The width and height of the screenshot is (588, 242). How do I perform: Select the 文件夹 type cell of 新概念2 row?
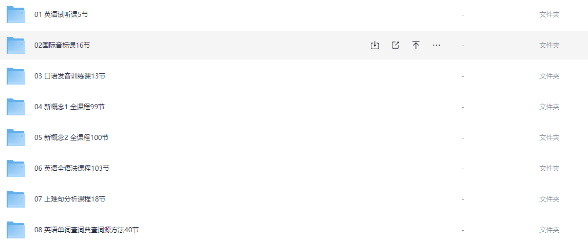tap(549, 137)
